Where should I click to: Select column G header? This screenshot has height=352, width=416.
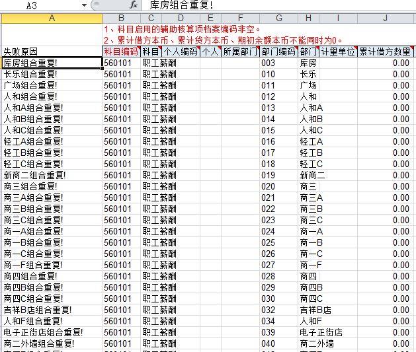[279, 18]
